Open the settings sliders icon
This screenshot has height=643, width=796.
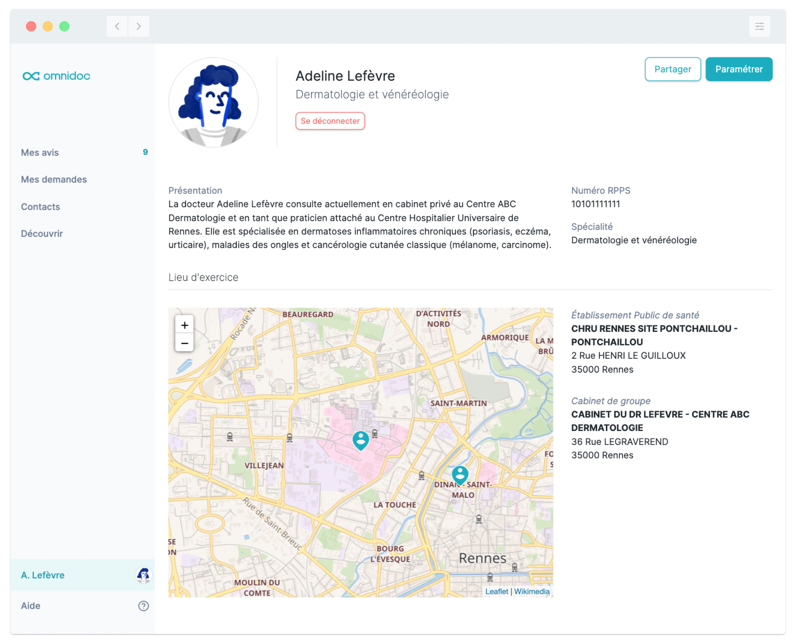coord(759,26)
